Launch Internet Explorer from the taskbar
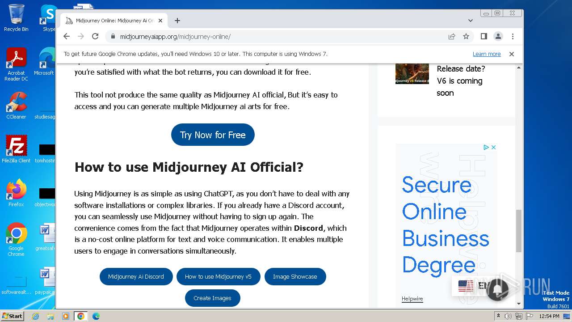This screenshot has height=322, width=572. (x=35, y=316)
